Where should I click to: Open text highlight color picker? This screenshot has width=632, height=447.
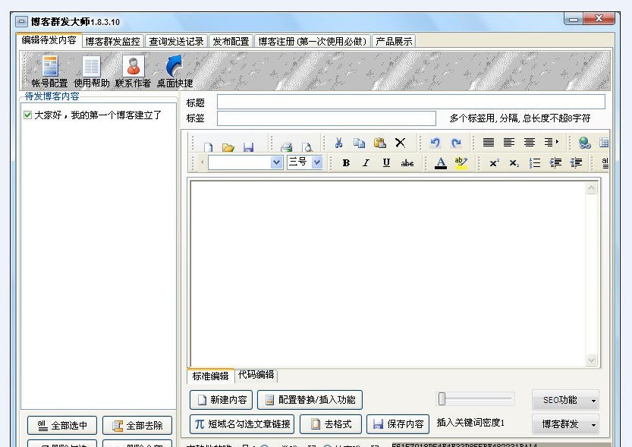pyautogui.click(x=461, y=163)
